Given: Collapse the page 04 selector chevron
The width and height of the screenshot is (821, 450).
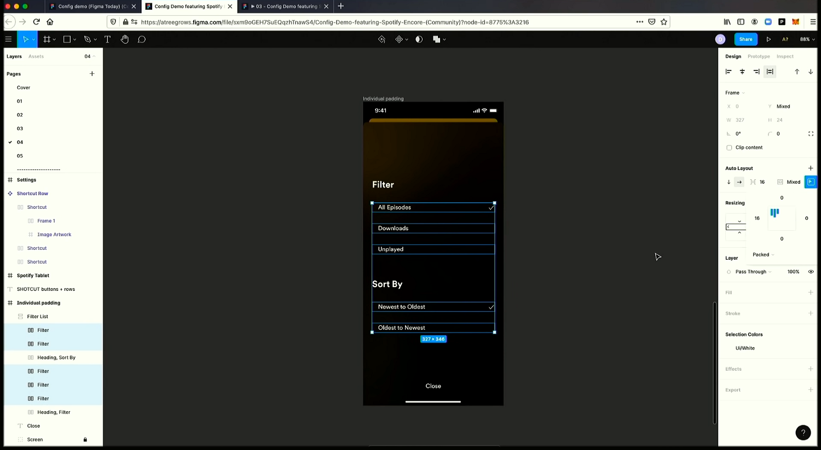Looking at the screenshot, I should [94, 56].
